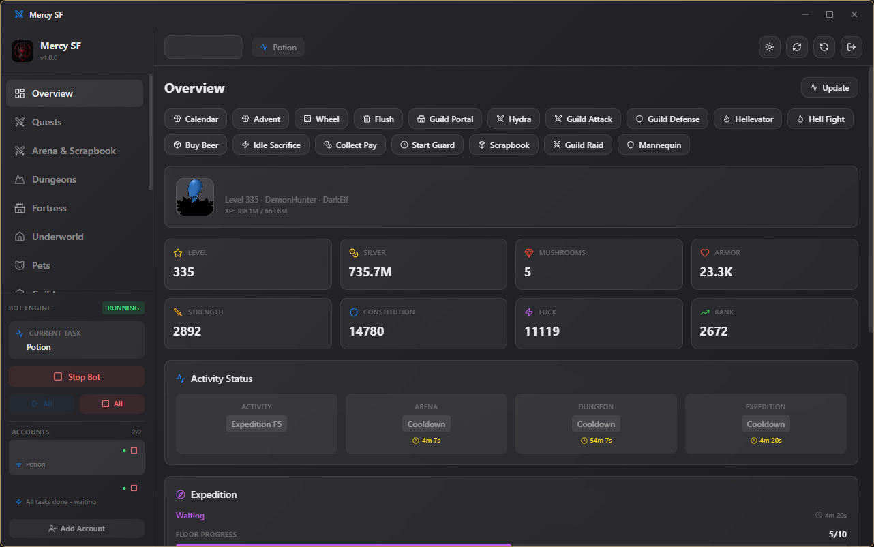874x547 pixels.
Task: Click the Mannequin button
Action: click(654, 145)
